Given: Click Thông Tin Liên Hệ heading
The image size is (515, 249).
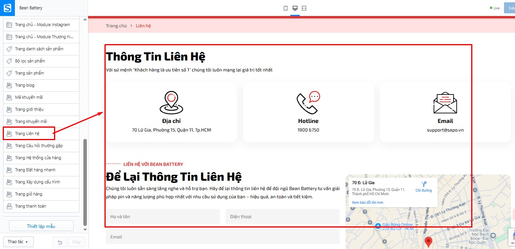Looking at the screenshot, I should (156, 56).
